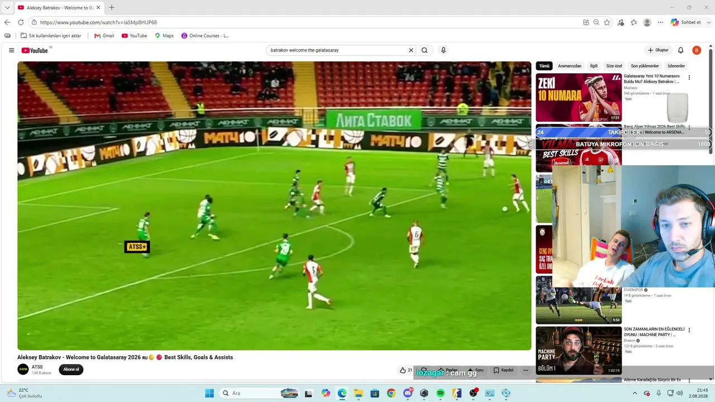Viewport: 715px width, 402px height.
Task: Like the video with thumbs-up button
Action: (406, 370)
